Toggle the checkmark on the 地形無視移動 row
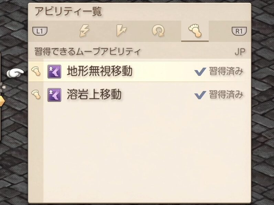The height and width of the screenshot is (205, 274). click(x=200, y=72)
